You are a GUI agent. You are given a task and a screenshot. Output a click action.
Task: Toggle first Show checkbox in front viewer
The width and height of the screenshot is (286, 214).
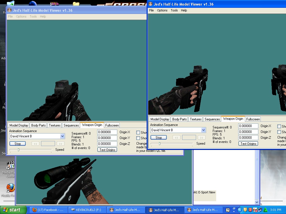click(279, 126)
